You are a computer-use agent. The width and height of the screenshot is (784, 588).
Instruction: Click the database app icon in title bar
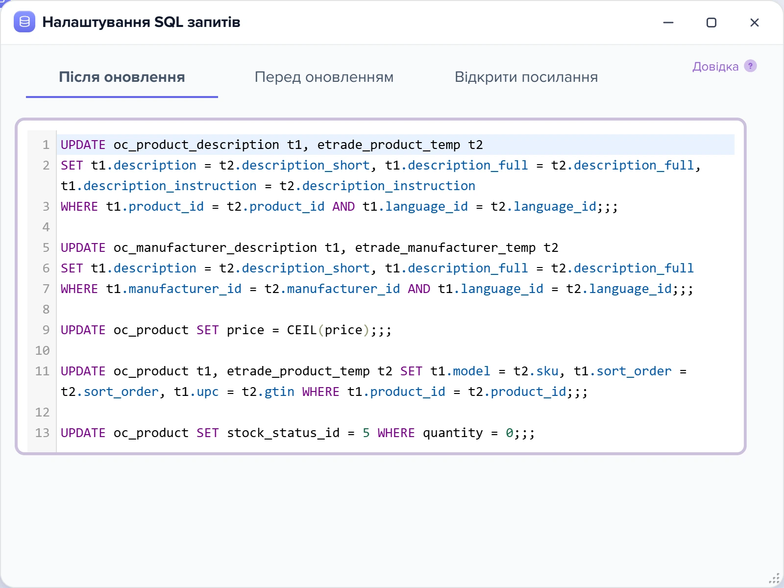coord(24,22)
